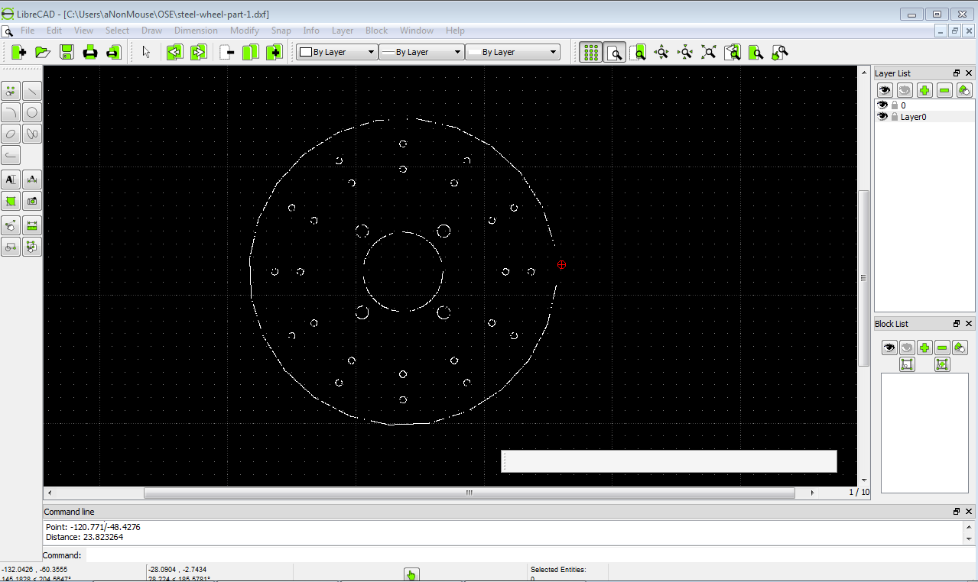Open the Dimension menu
978x582 pixels.
[x=197, y=31]
